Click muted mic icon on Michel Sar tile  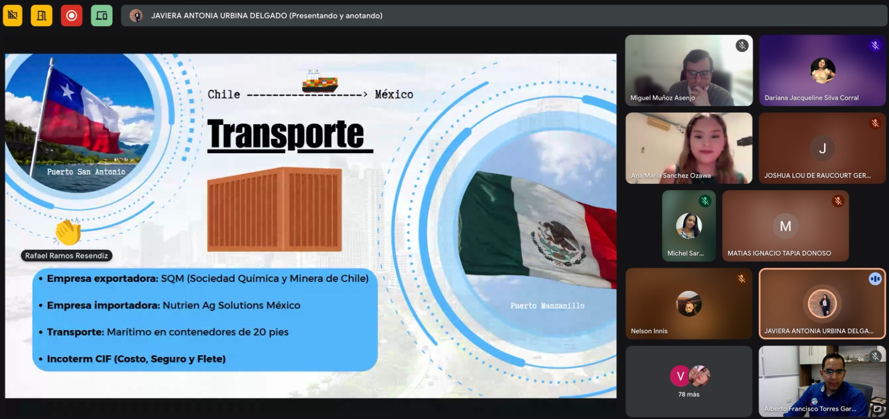tap(705, 201)
